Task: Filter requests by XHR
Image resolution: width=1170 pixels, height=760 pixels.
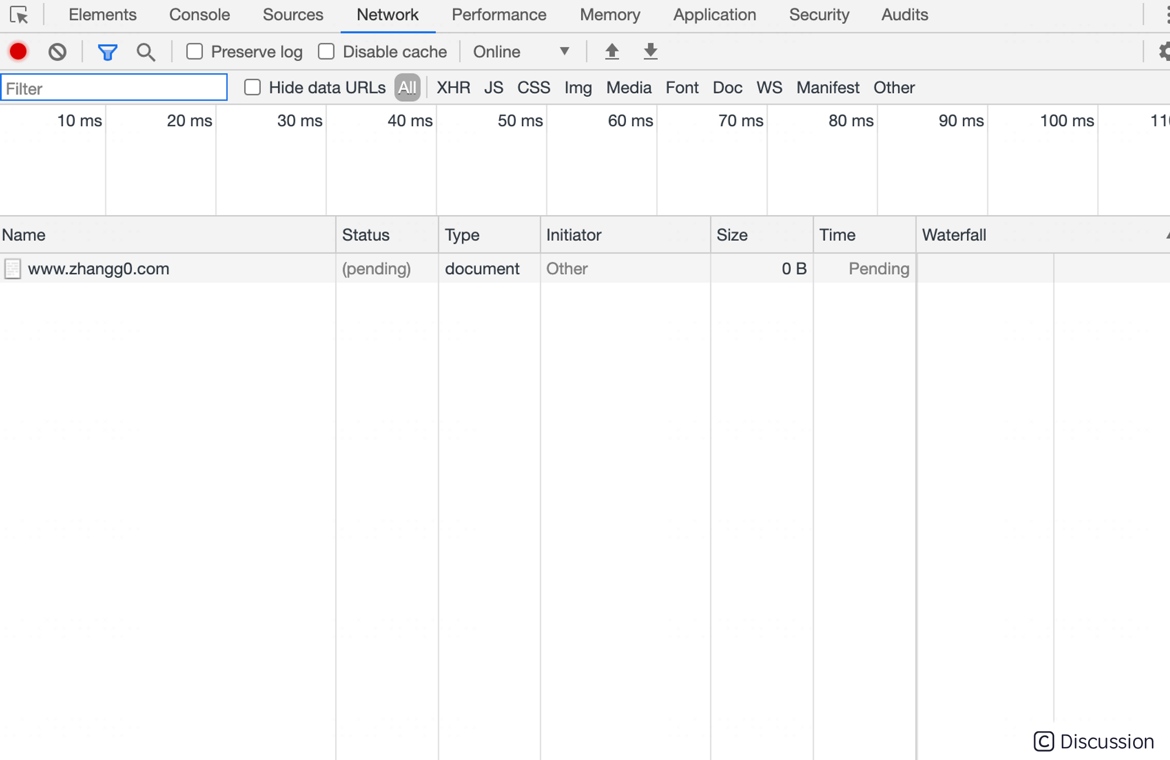Action: pyautogui.click(x=453, y=88)
